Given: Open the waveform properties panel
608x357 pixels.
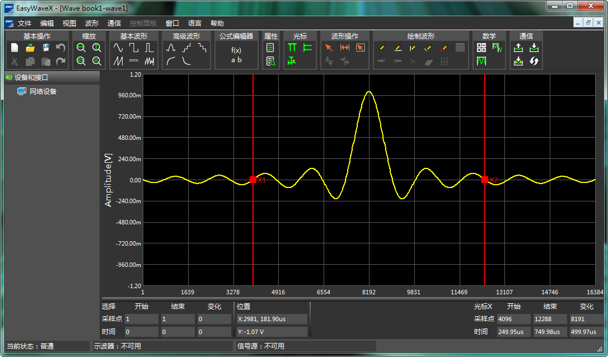Looking at the screenshot, I should 271,48.
